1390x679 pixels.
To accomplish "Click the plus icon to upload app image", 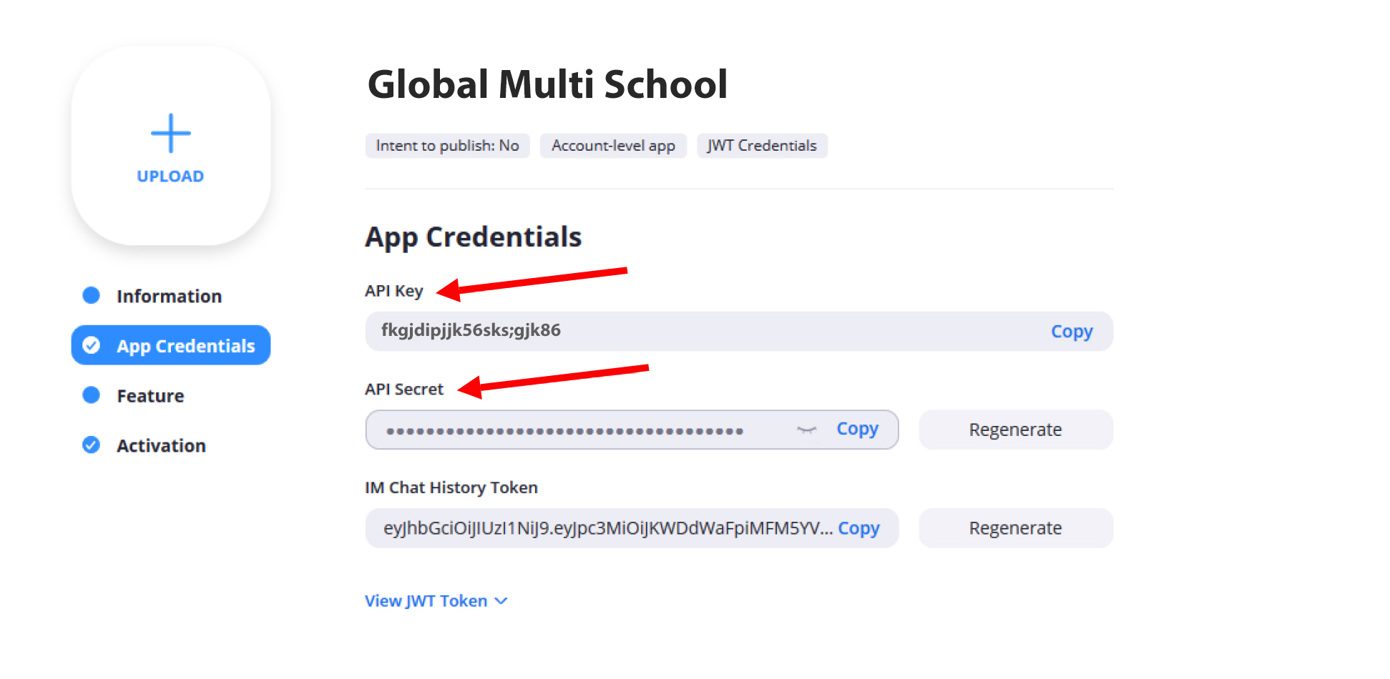I will click(x=171, y=133).
